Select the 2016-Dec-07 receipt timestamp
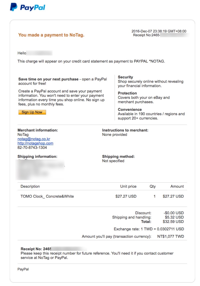This screenshot has width=200, height=286. 159,31
